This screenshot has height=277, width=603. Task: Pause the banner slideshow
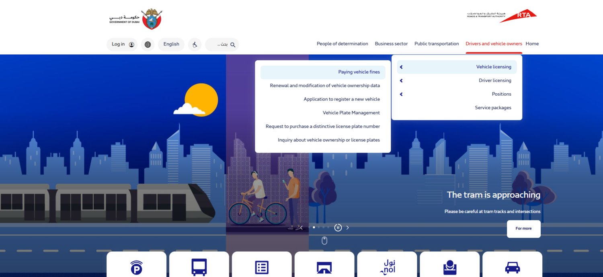coord(338,228)
